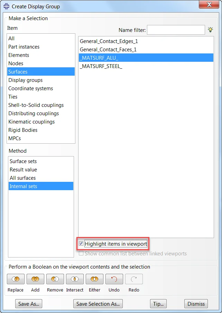Click the Abaqus icon in the title bar

(6, 6)
